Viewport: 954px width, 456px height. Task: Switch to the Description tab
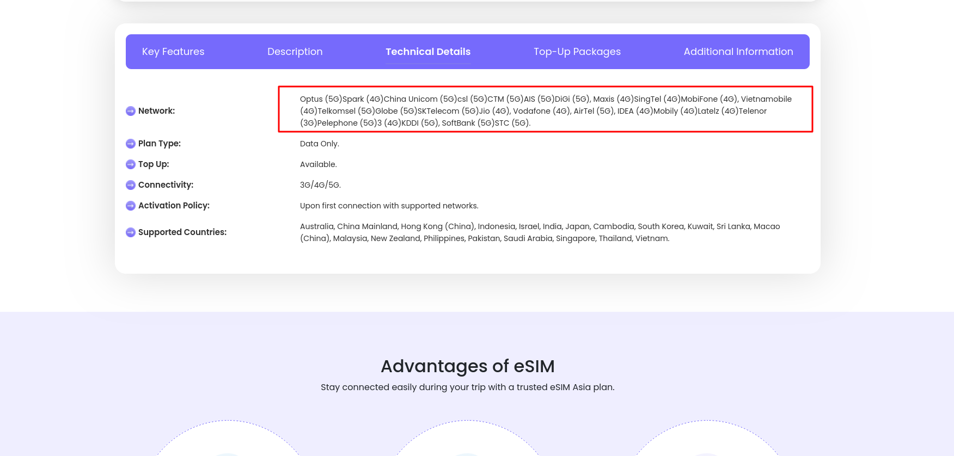pyautogui.click(x=295, y=52)
